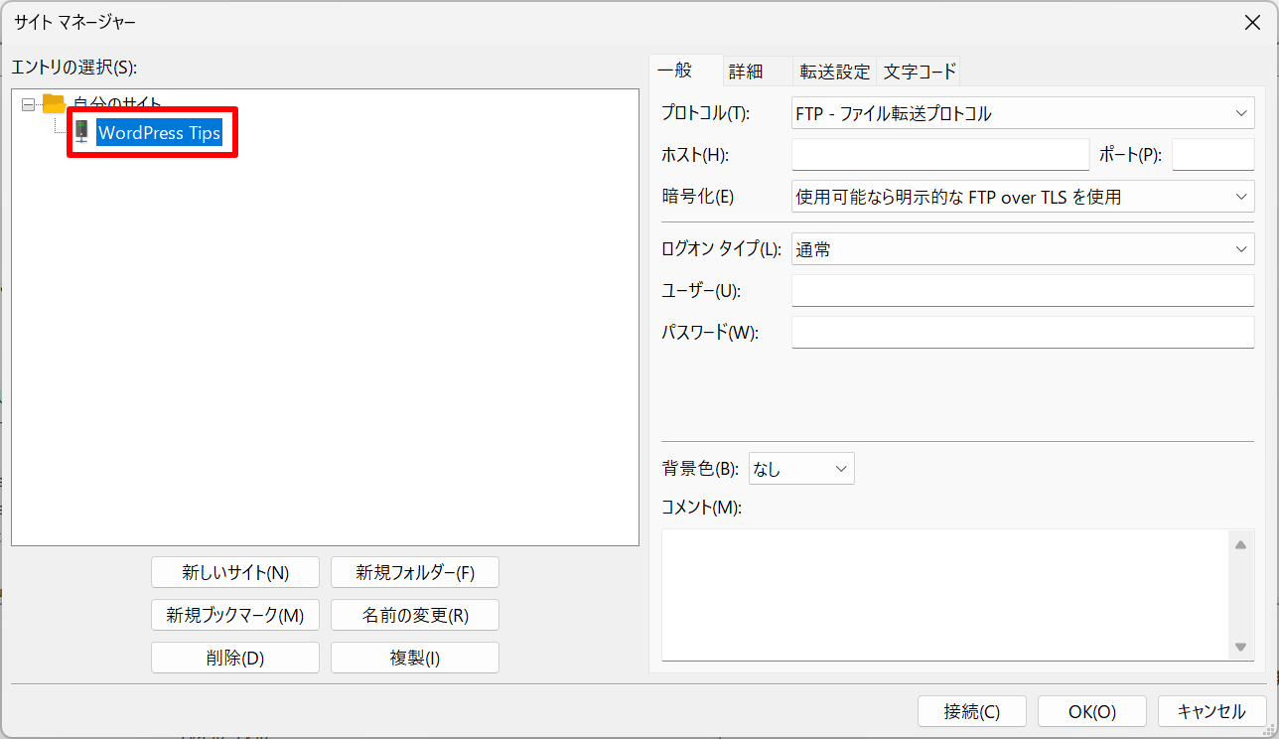Confirm with the OK button

point(1092,711)
